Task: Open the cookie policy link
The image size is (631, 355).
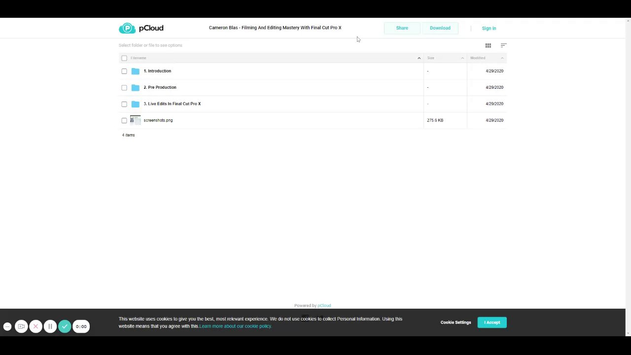Action: pyautogui.click(x=236, y=326)
